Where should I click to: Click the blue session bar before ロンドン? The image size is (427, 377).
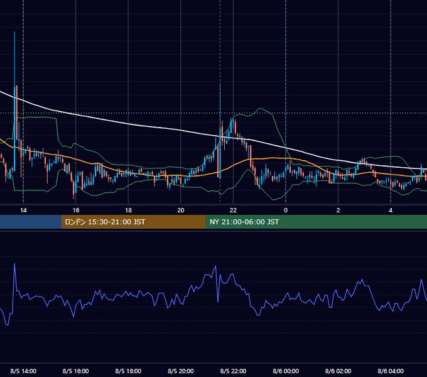coord(31,222)
